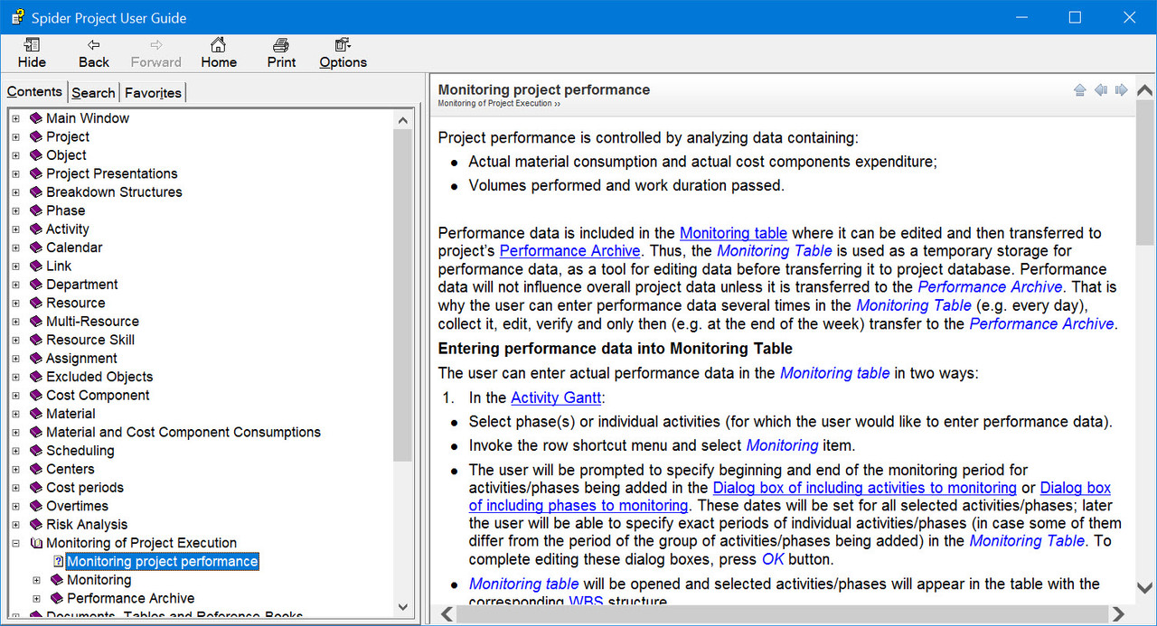Expand the Main Window tree node
1157x626 pixels.
pos(15,118)
